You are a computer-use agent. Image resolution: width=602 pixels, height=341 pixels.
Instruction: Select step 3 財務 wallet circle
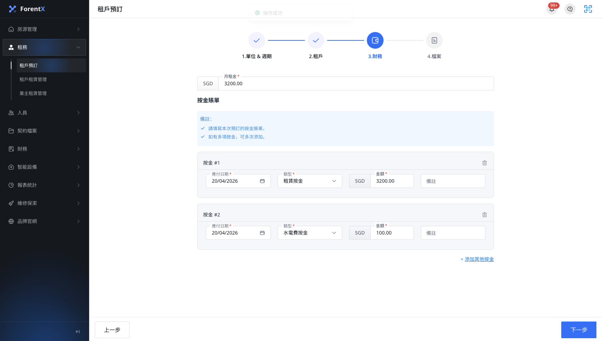point(375,40)
